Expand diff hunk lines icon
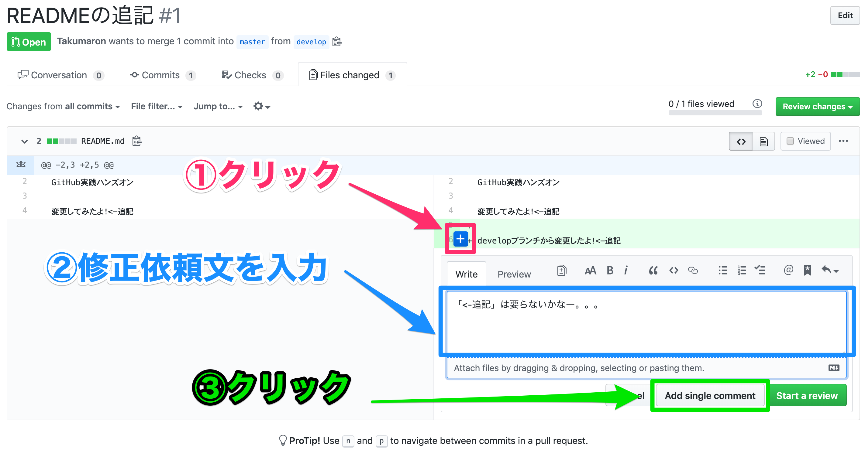Screen dimensions: 865x450 coord(21,164)
